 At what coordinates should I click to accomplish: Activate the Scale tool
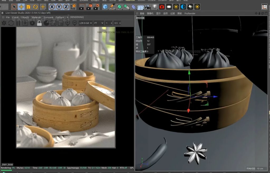[28, 7]
